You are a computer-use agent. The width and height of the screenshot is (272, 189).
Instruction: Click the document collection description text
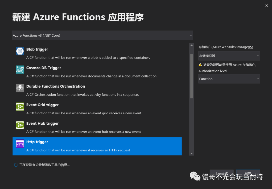click(92, 76)
